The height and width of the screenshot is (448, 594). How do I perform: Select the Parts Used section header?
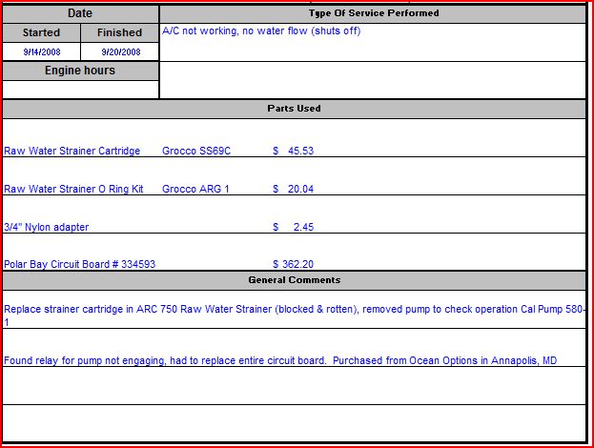click(294, 109)
